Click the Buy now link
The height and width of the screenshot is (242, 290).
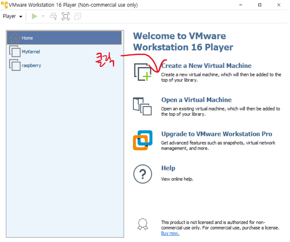point(170,233)
